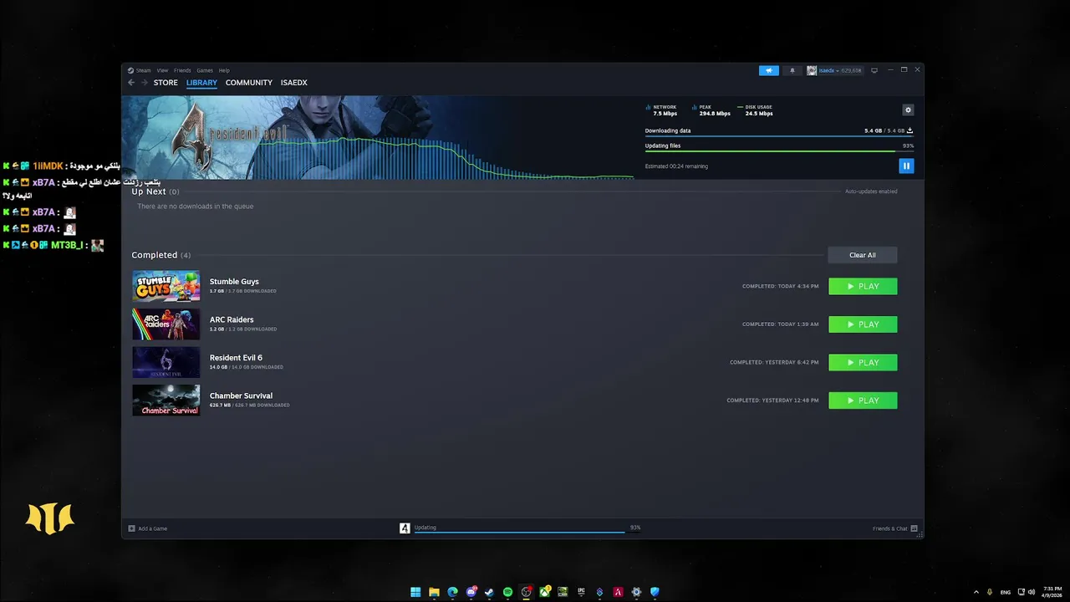This screenshot has width=1070, height=602.
Task: Click Auto-updates enabled text
Action: coord(871,191)
